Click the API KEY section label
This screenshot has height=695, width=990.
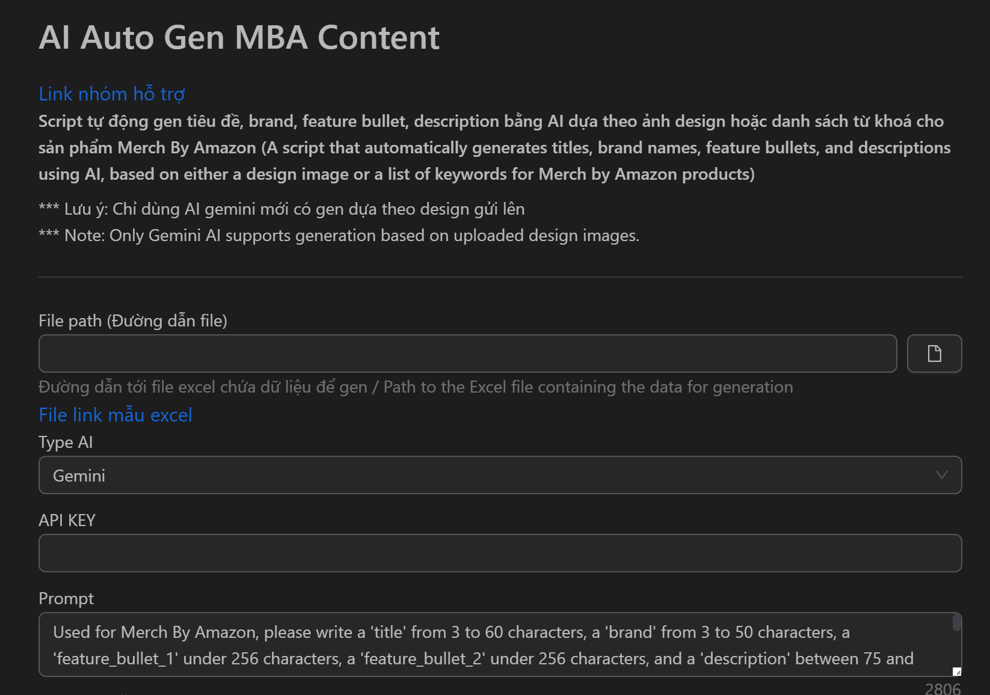tap(67, 520)
